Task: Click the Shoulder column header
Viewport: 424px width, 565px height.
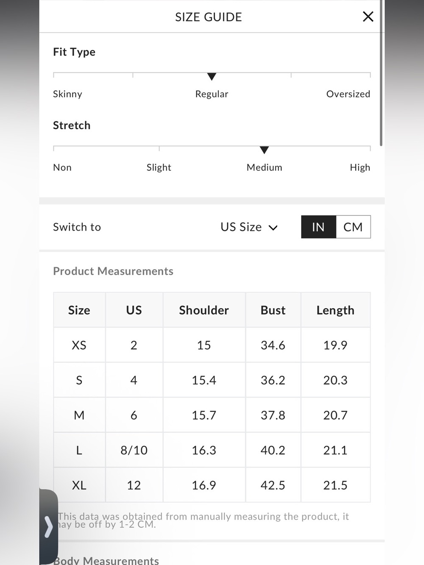Action: [204, 310]
